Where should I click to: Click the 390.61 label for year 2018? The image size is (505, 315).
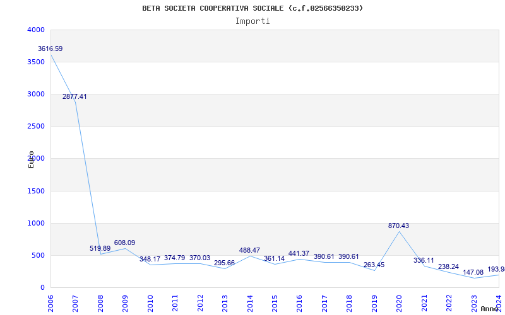[x=348, y=257]
